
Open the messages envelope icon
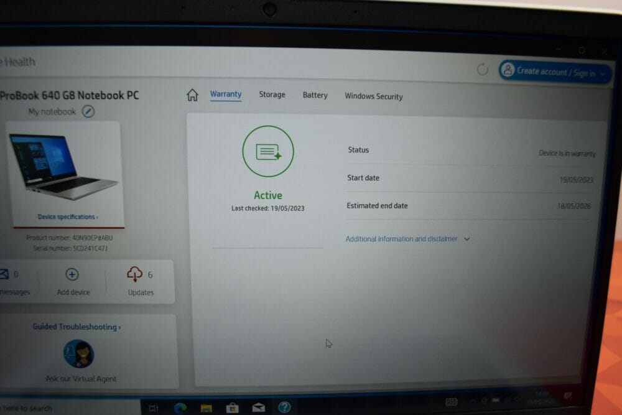(4, 274)
